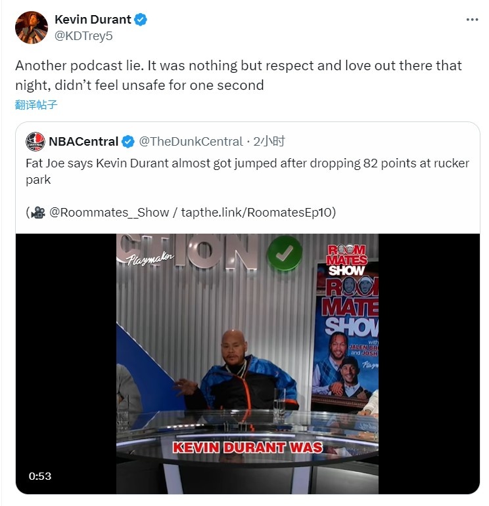Click Kevin Durant's blue verified badge
Viewport: 489px width, 506px height.
pyautogui.click(x=141, y=20)
